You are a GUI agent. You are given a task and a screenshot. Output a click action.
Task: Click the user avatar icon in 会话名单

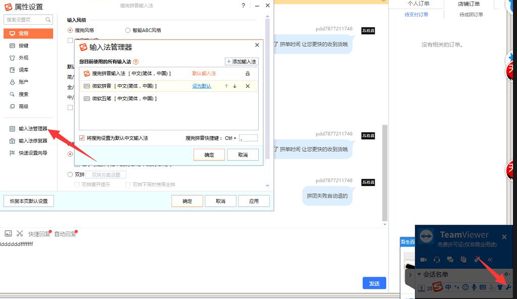point(421,288)
